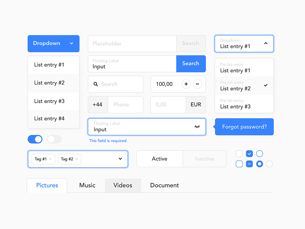Screen dimensions: 305x229
Task: Click the plus icon to increase 100,00
Action: tap(186, 84)
